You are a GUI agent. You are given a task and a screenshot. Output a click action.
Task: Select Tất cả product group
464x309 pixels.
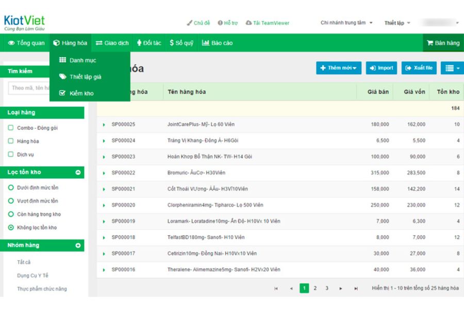point(24,262)
